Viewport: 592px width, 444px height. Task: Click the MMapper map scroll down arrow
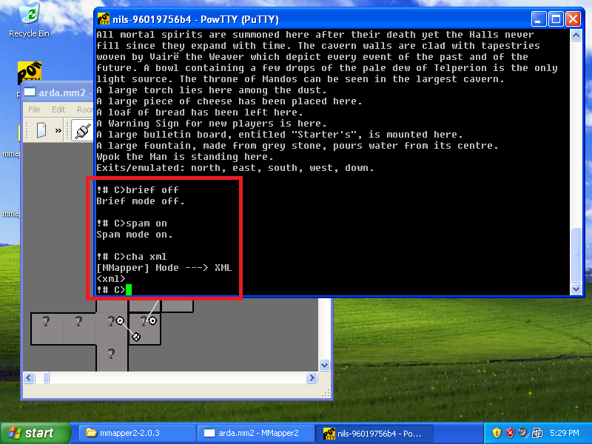(x=324, y=365)
